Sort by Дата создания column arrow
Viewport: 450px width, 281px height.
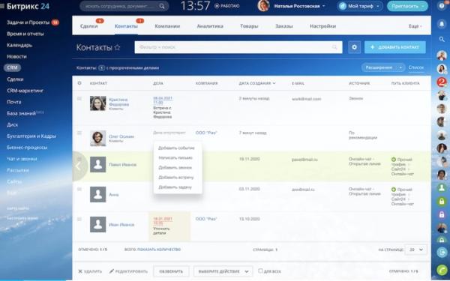point(274,83)
